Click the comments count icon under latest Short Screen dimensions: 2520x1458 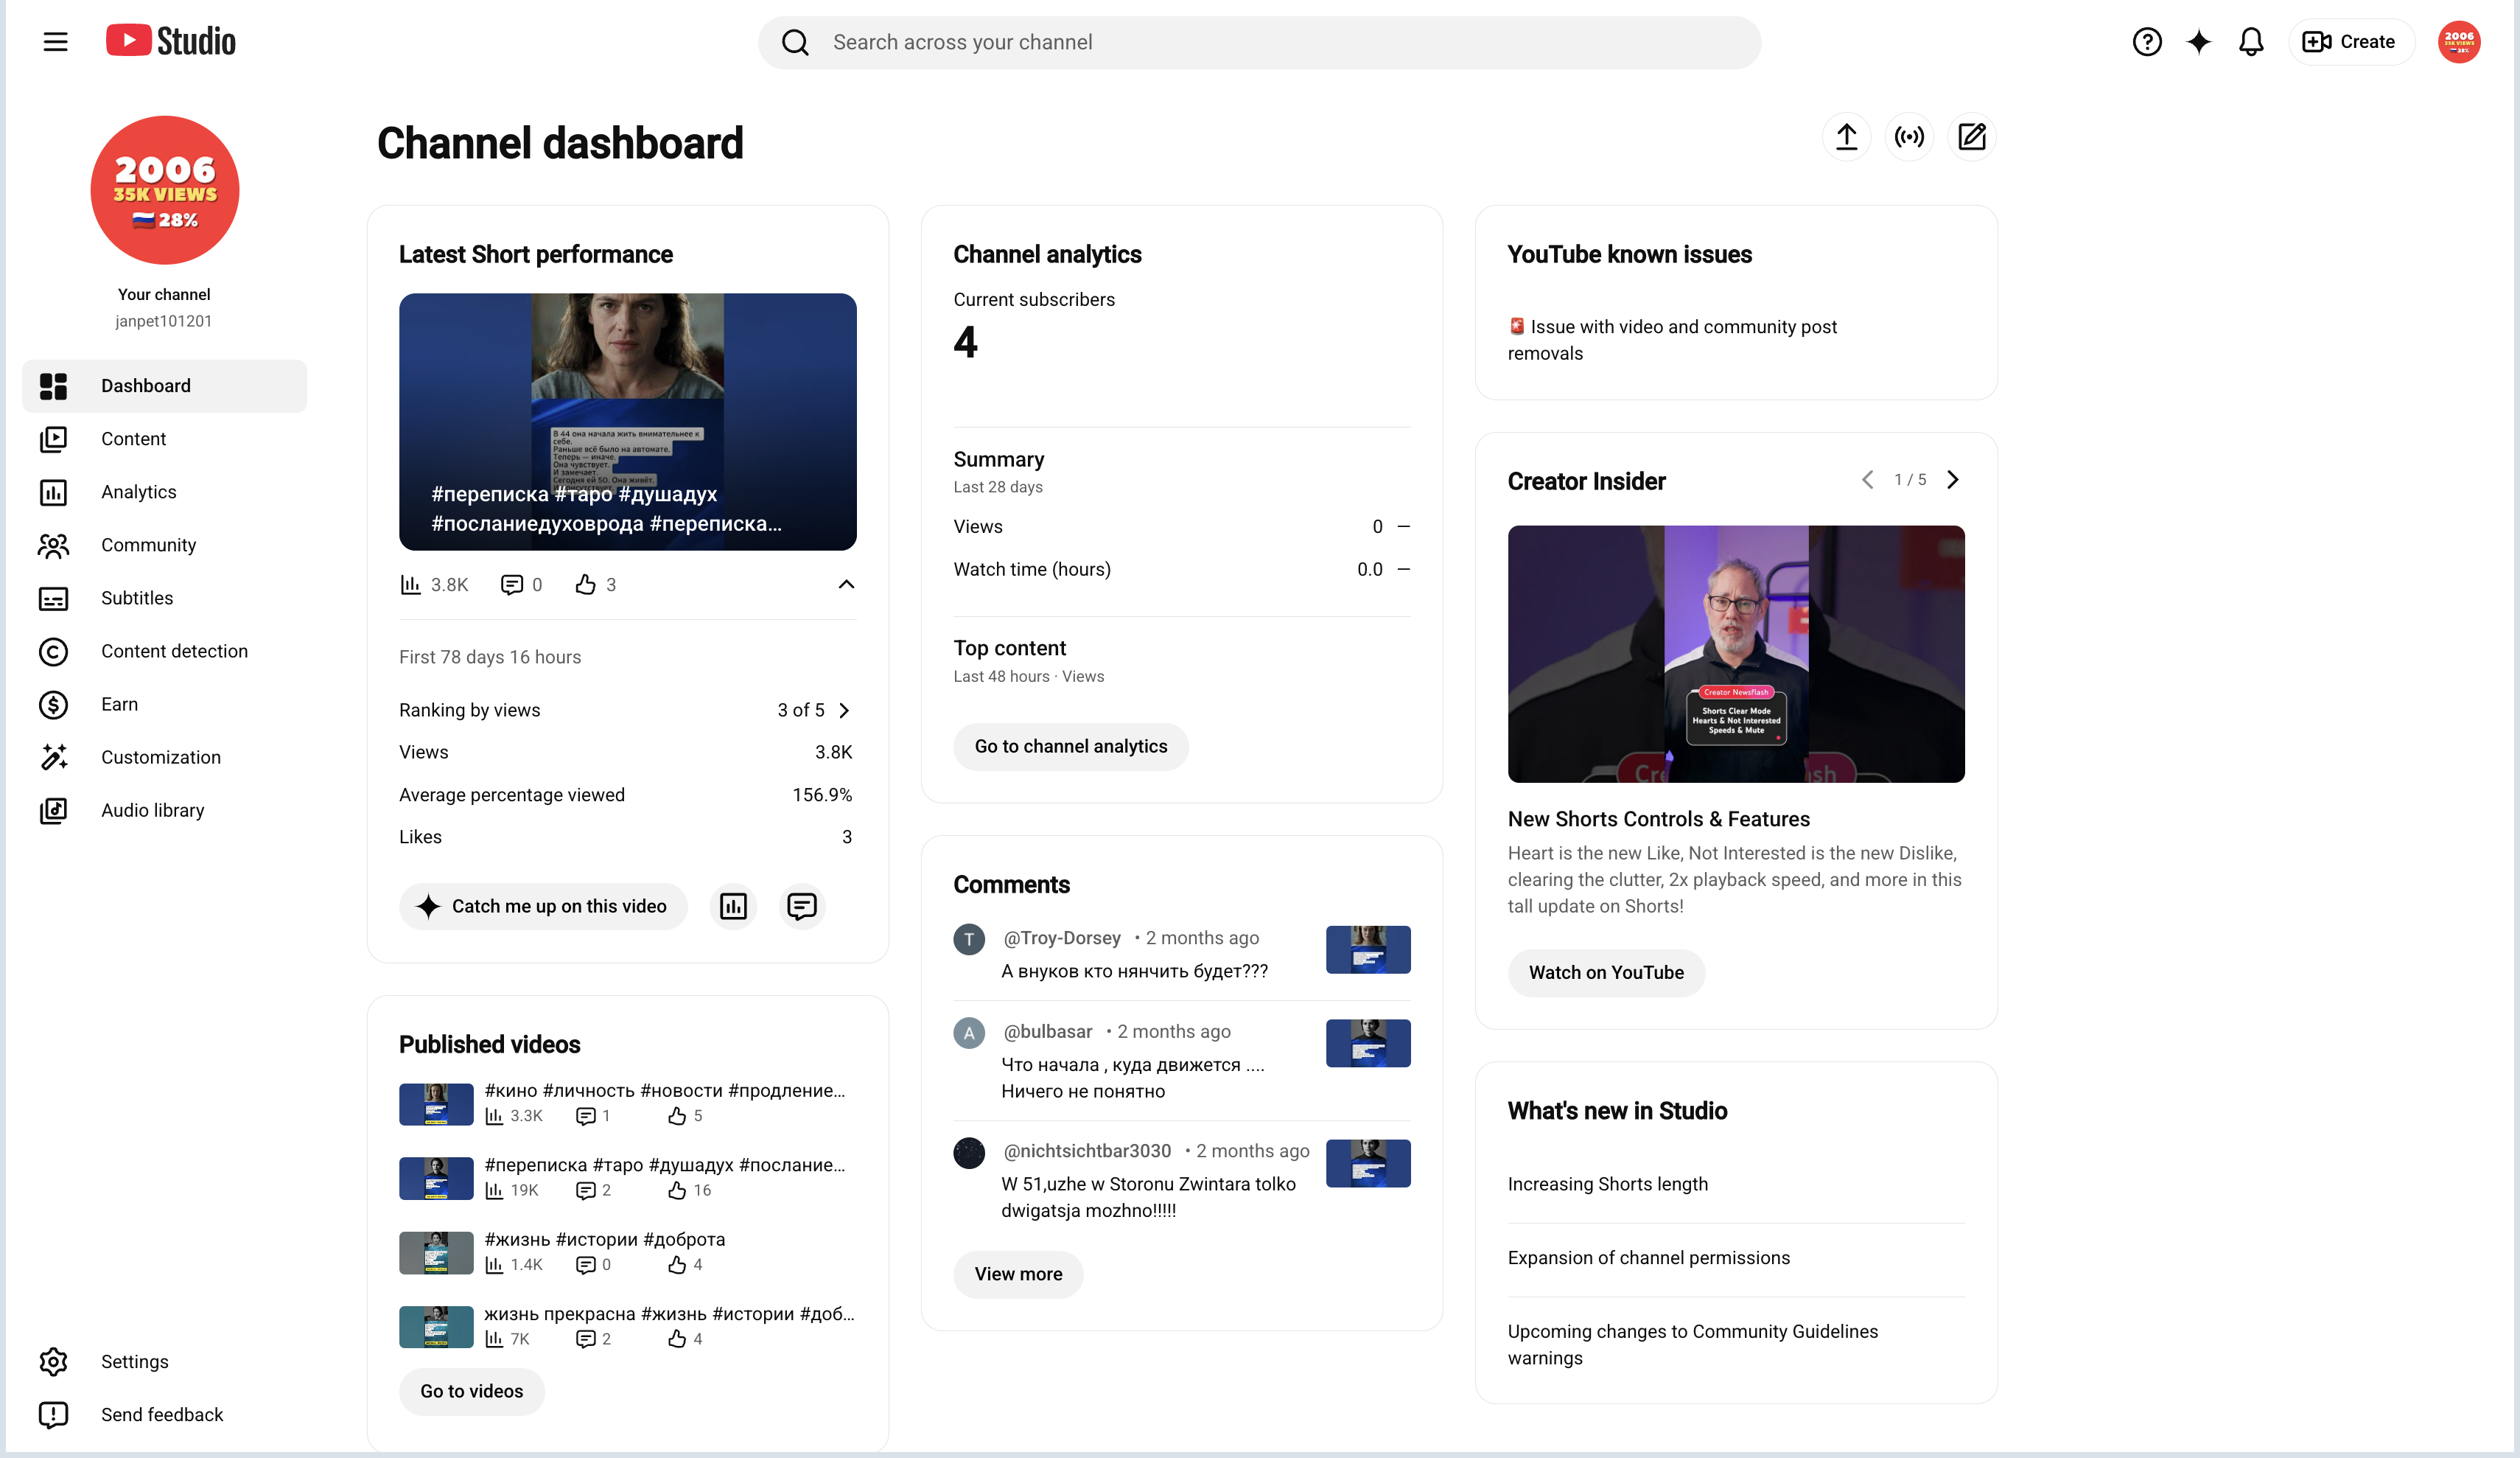pos(511,585)
